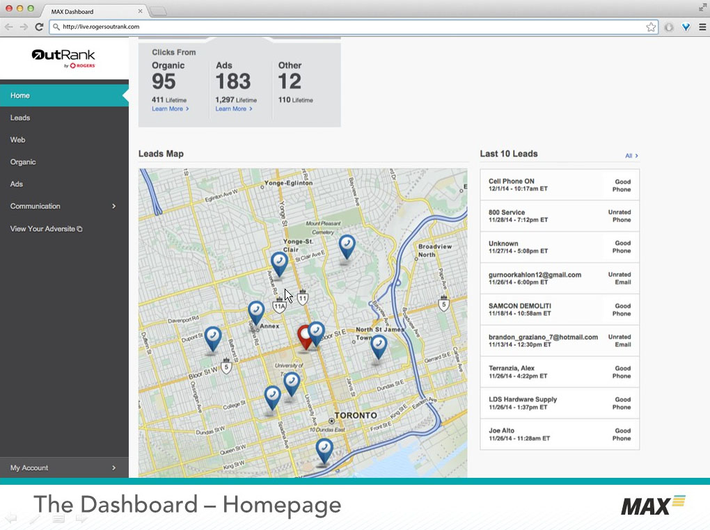Click the phone pin by Mount Pleasant Cemetery
This screenshot has width=710, height=530.
[347, 247]
